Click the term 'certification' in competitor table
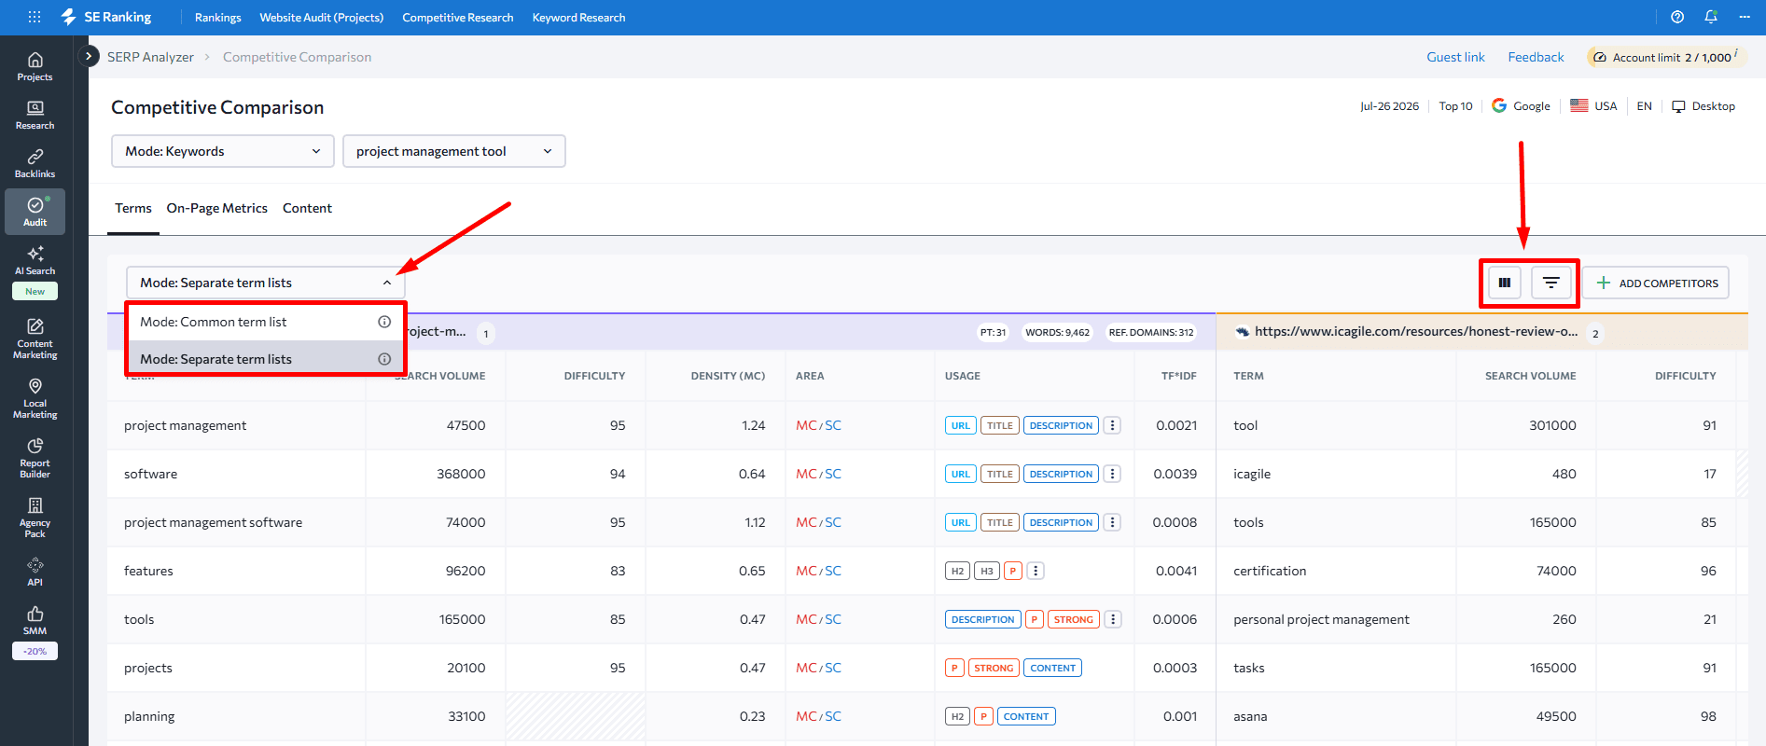Viewport: 1766px width, 746px height. coord(1270,571)
